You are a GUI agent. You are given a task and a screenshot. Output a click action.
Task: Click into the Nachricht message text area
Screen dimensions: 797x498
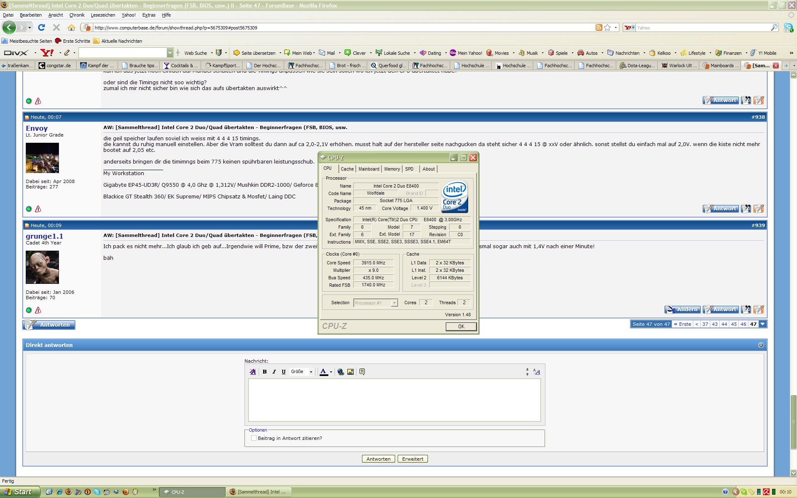[x=394, y=400]
